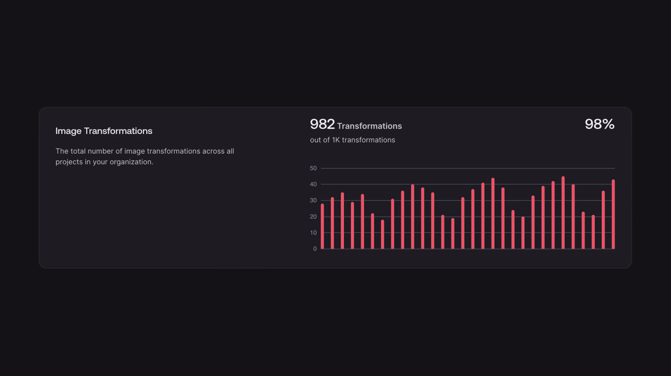Click the 0 label on the y-axis
The height and width of the screenshot is (376, 671).
click(x=315, y=249)
